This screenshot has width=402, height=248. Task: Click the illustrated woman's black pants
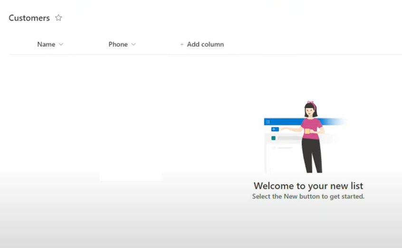312,155
